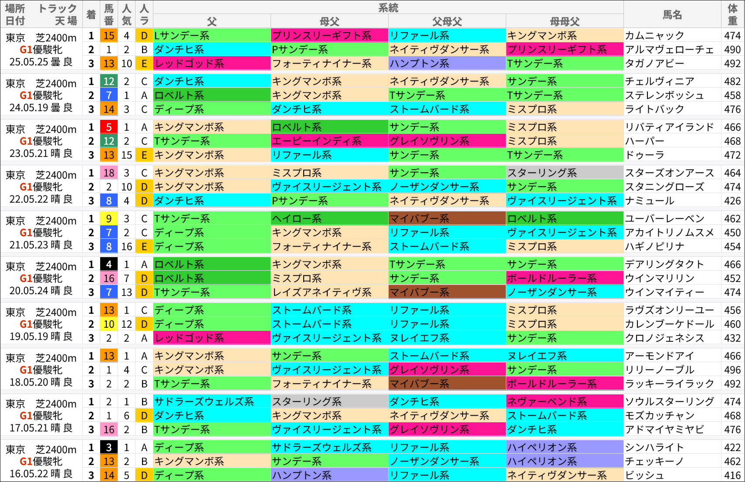The width and height of the screenshot is (745, 482).
Task: Click popularity 16 in ハギノピリナ row
Action: [x=127, y=247]
